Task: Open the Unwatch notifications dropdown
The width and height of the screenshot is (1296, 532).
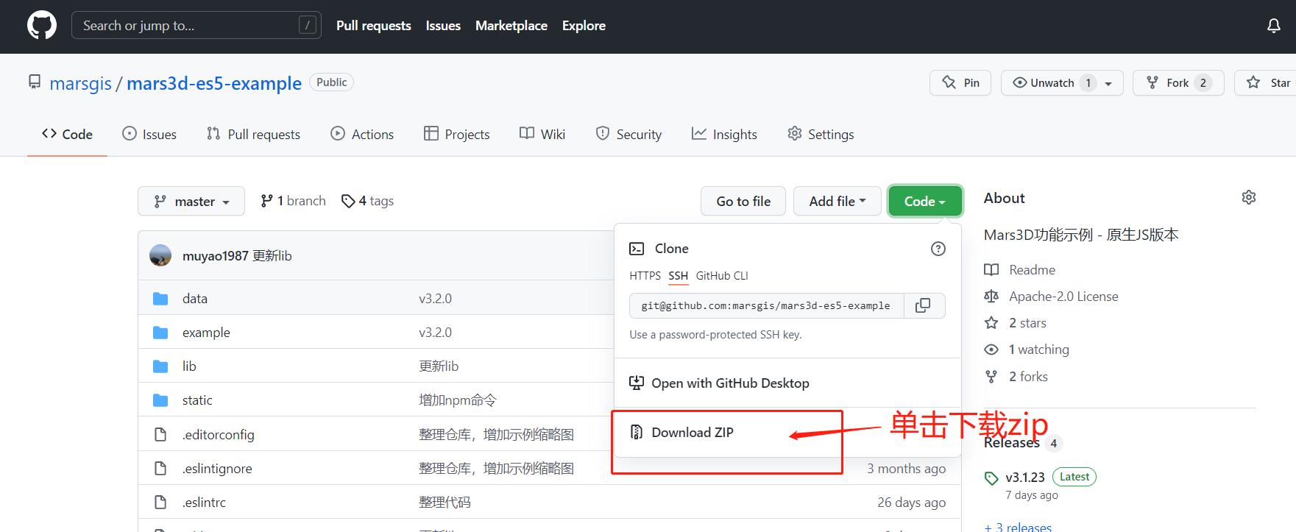Action: [1062, 83]
